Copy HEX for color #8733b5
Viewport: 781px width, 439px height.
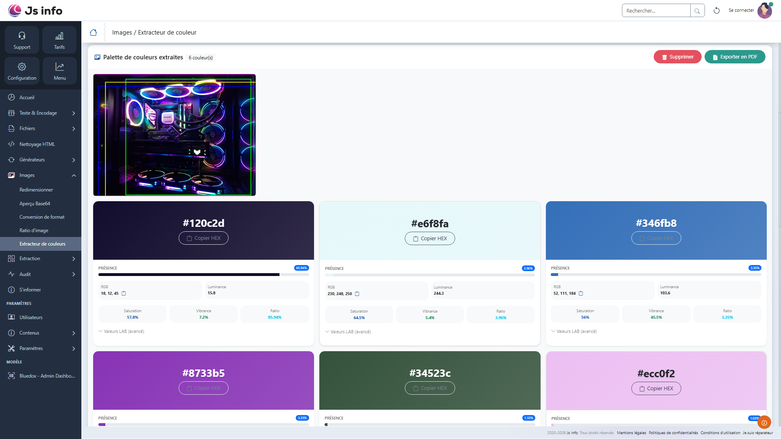[x=203, y=388]
